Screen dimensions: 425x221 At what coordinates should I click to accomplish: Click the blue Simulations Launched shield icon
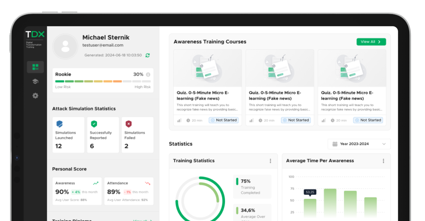pos(59,124)
